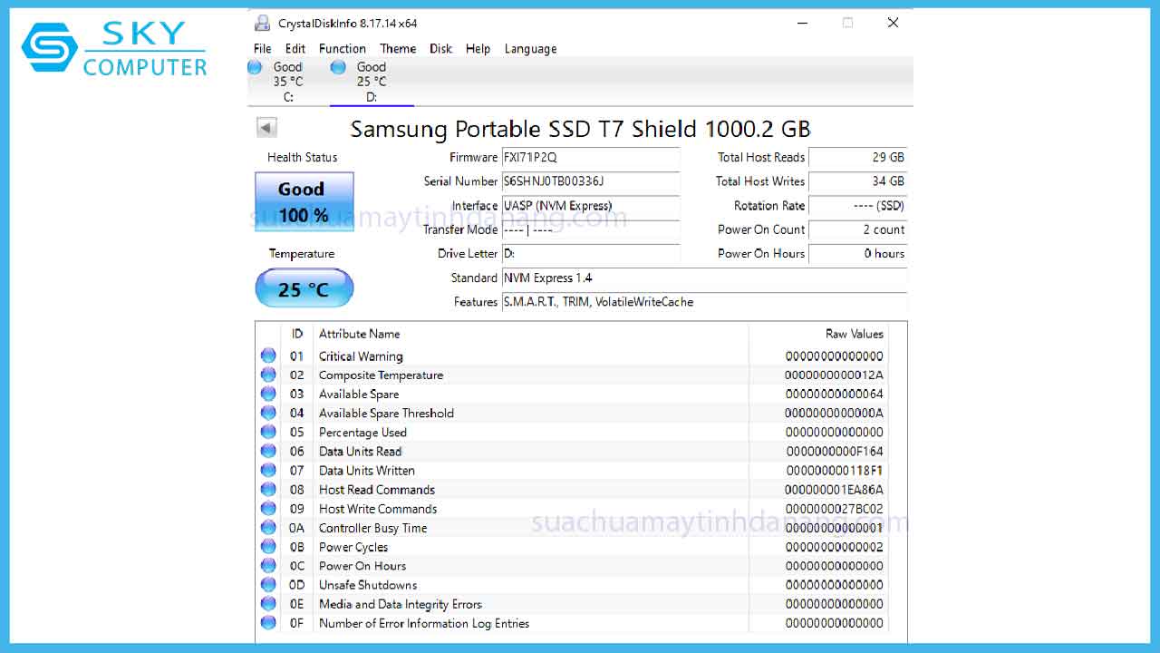Screen dimensions: 1160x653
Task: Click status orb of Host Write Commands row
Action: click(x=268, y=508)
